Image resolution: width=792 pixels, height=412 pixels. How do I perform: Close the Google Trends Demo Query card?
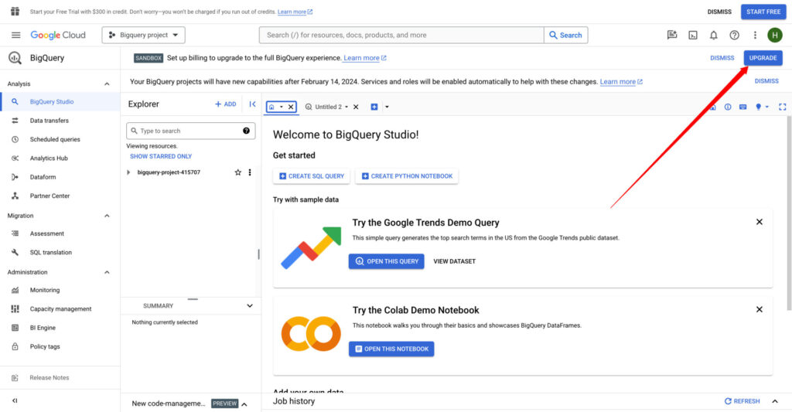tap(759, 222)
